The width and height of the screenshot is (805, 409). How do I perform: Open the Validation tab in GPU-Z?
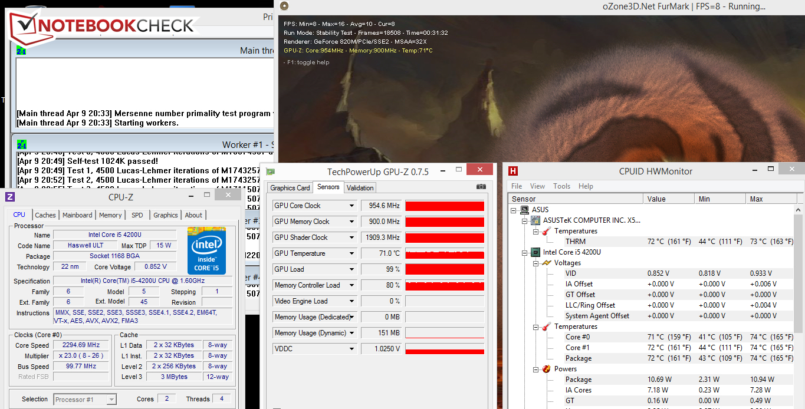[360, 188]
